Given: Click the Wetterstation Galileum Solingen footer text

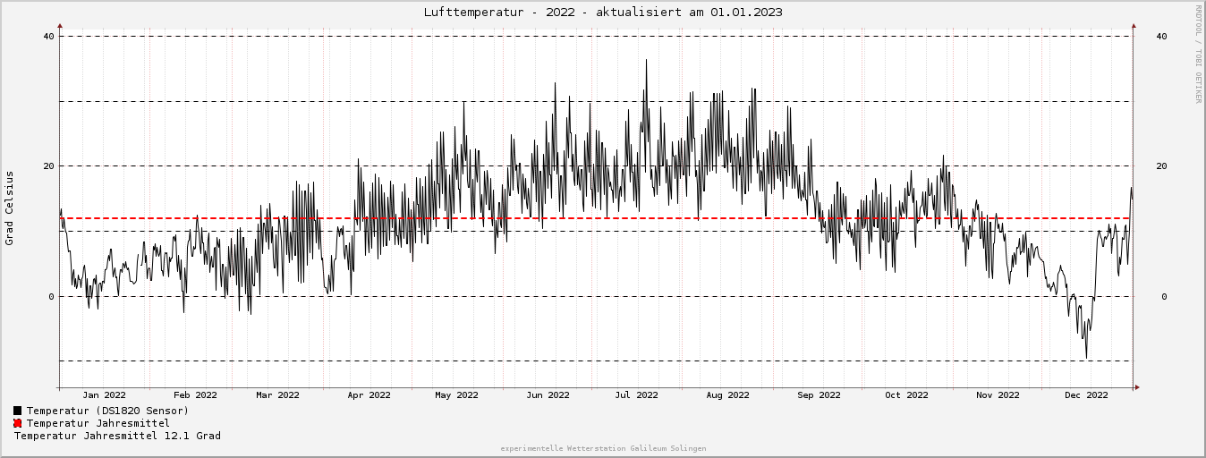Looking at the screenshot, I should pos(603,448).
